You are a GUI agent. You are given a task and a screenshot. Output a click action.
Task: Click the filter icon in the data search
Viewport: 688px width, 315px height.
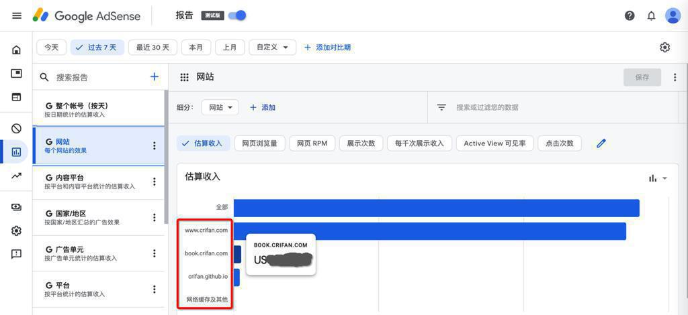click(x=441, y=107)
